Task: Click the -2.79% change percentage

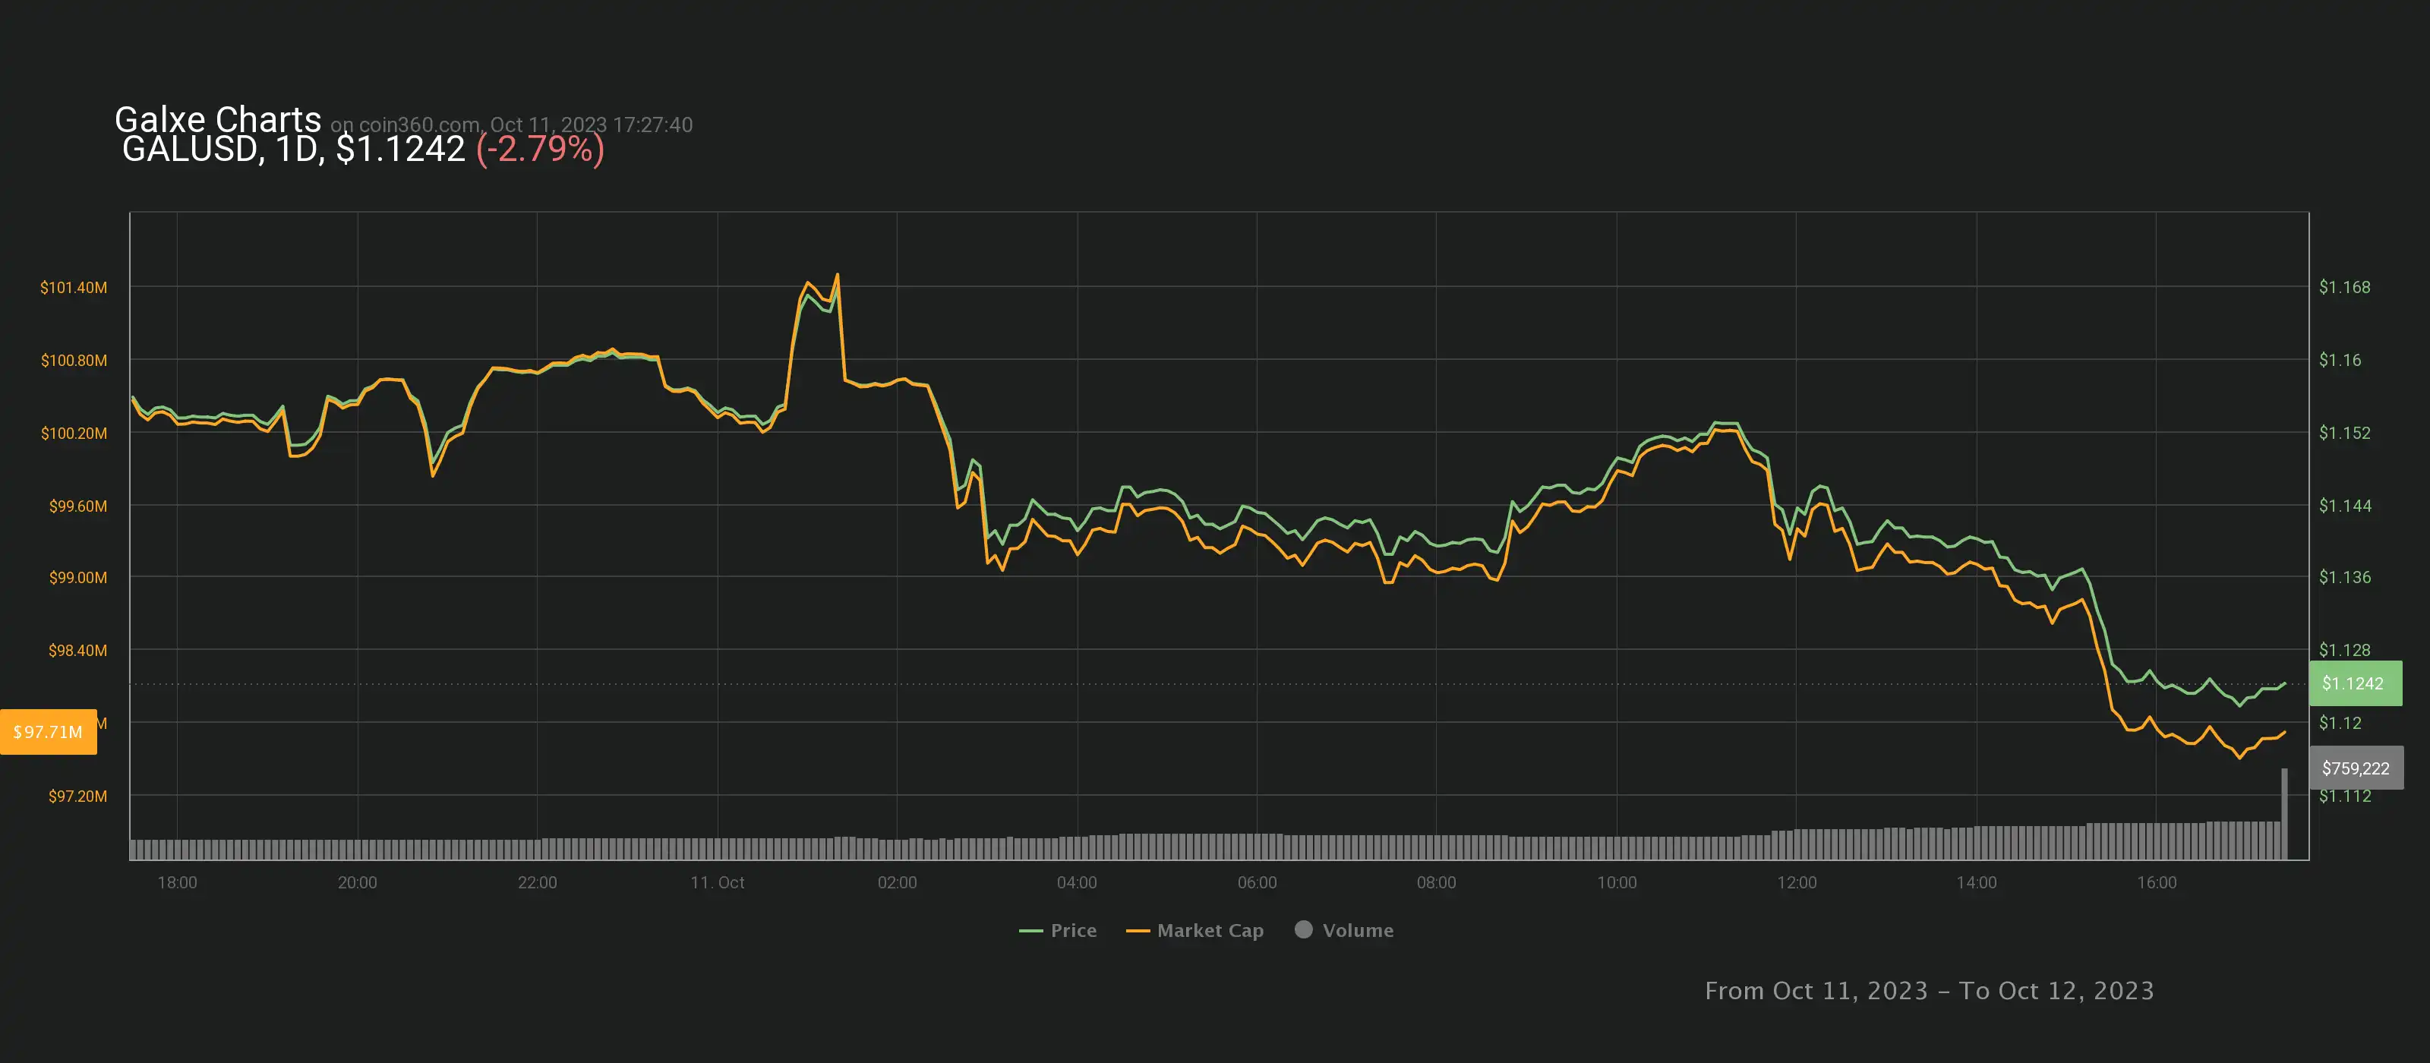Action: click(540, 149)
